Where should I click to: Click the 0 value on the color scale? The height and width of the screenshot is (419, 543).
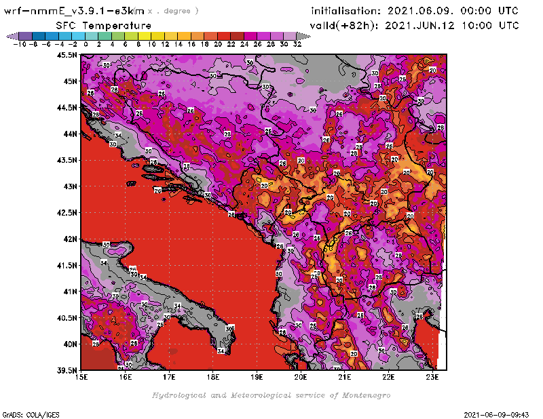point(86,44)
